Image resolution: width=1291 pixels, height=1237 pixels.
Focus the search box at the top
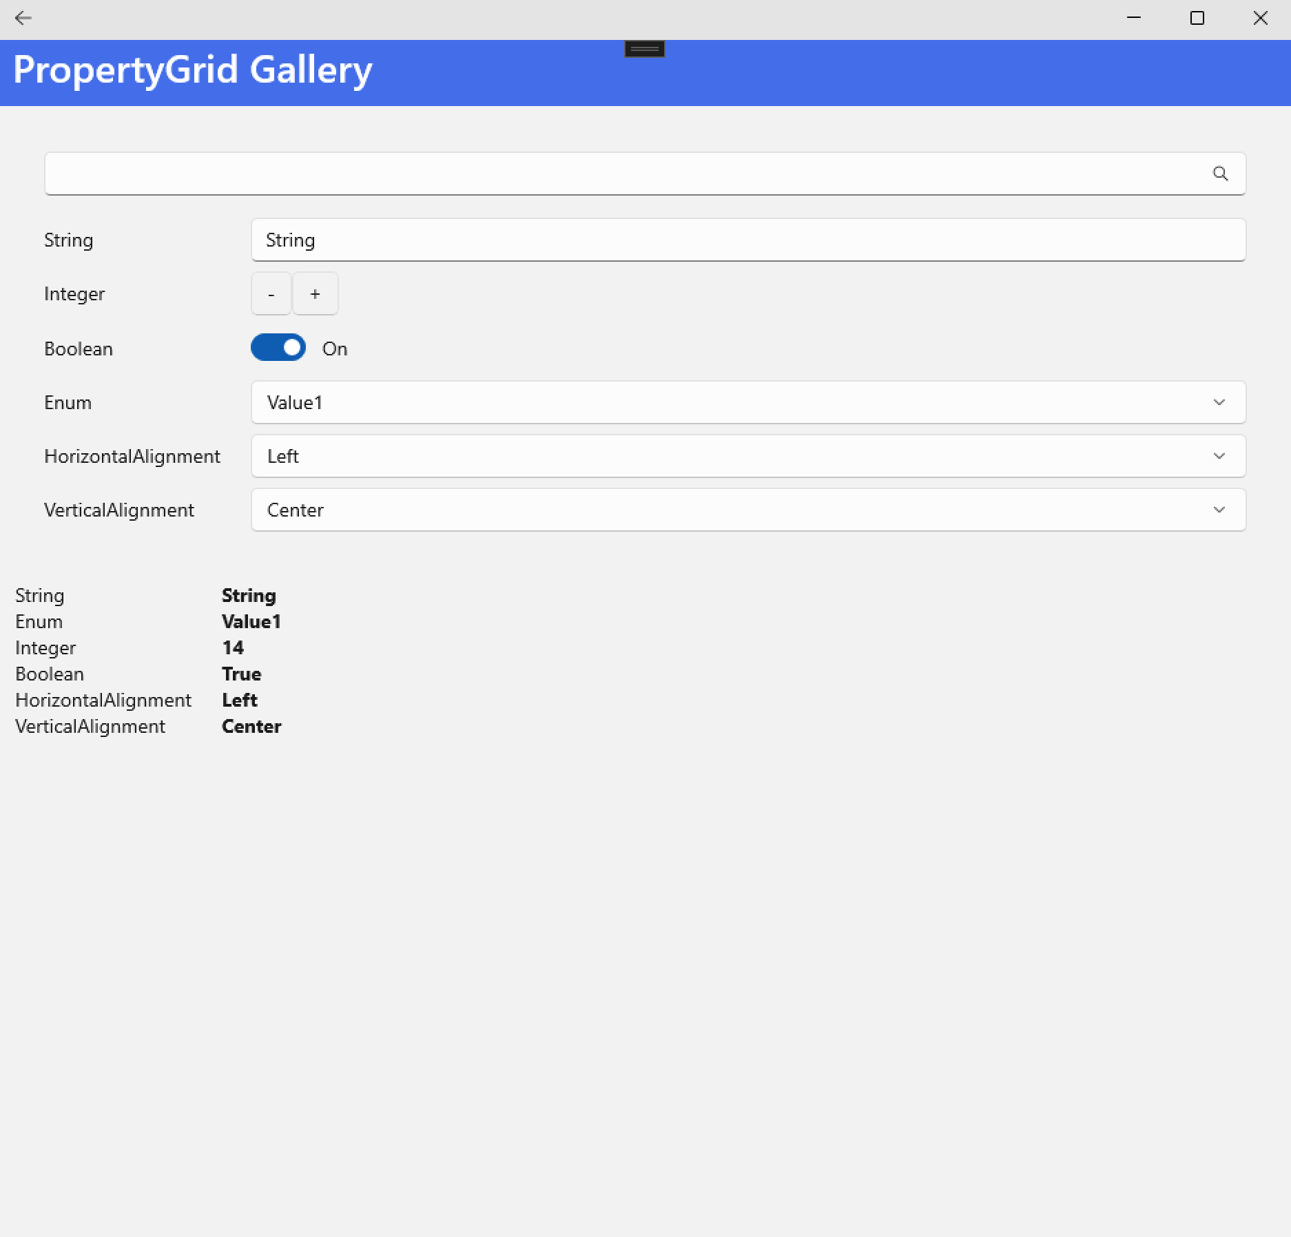(x=645, y=174)
